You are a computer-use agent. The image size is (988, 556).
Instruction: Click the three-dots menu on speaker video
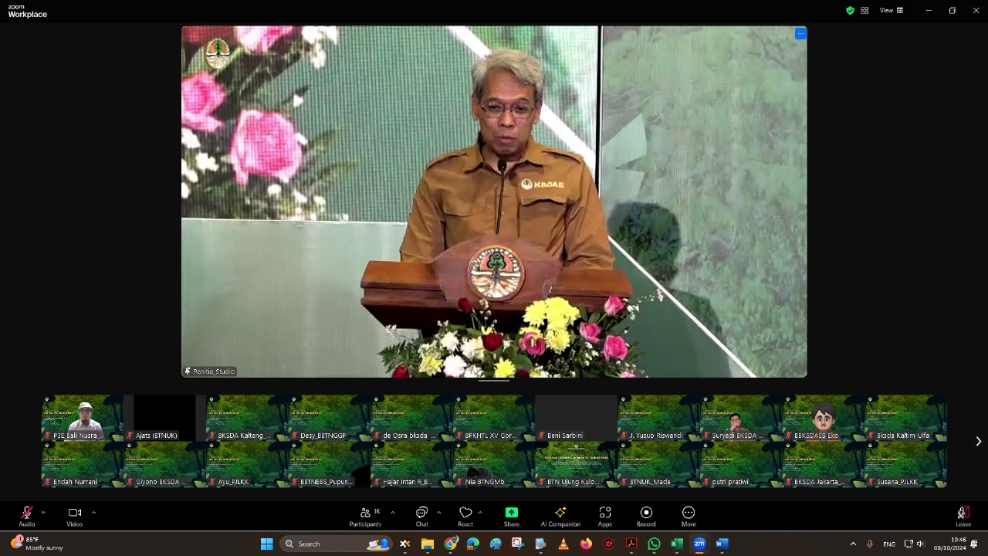[800, 33]
